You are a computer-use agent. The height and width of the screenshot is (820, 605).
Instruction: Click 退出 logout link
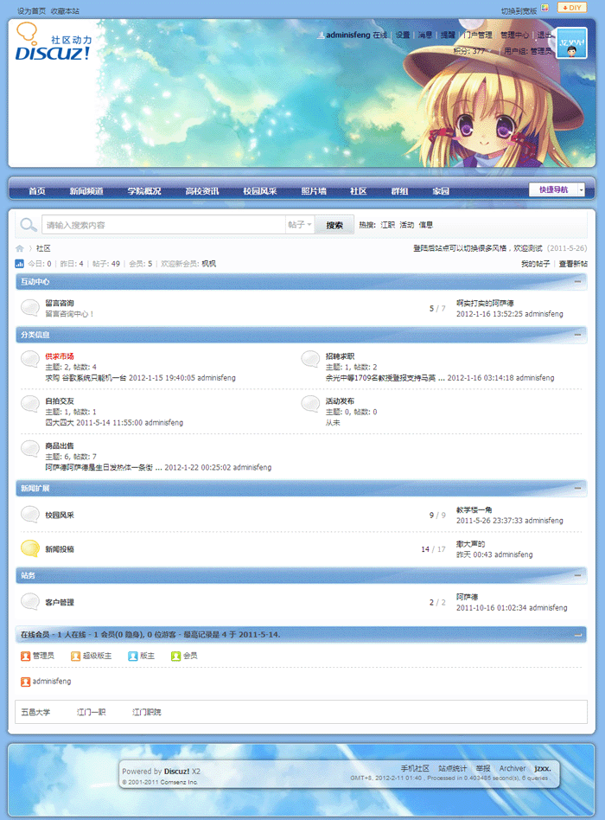point(544,35)
